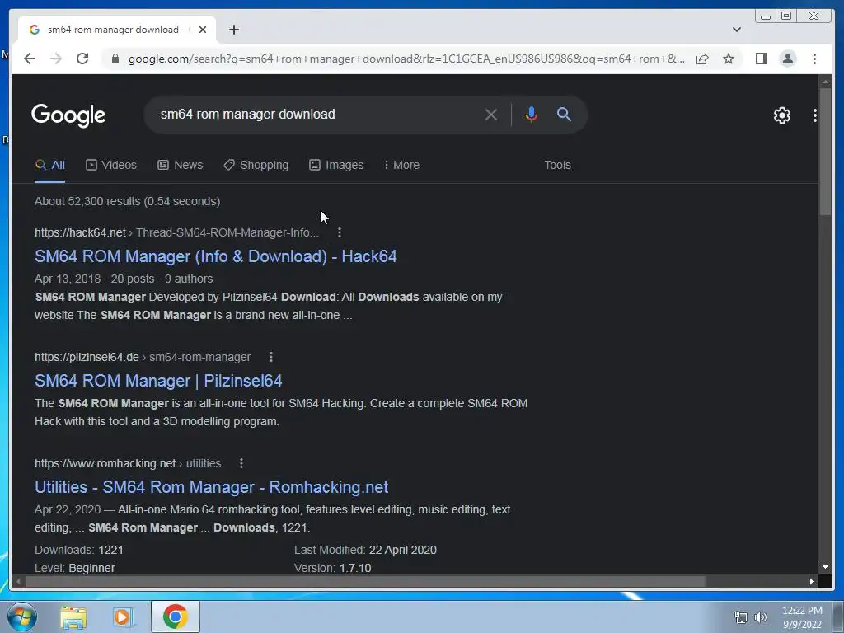Open File Explorer from taskbar
The height and width of the screenshot is (633, 844).
73,617
